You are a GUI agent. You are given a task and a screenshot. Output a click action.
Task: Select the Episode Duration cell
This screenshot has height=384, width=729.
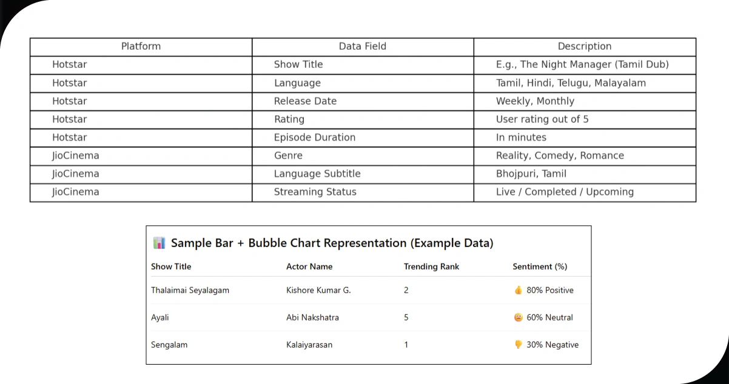(314, 137)
